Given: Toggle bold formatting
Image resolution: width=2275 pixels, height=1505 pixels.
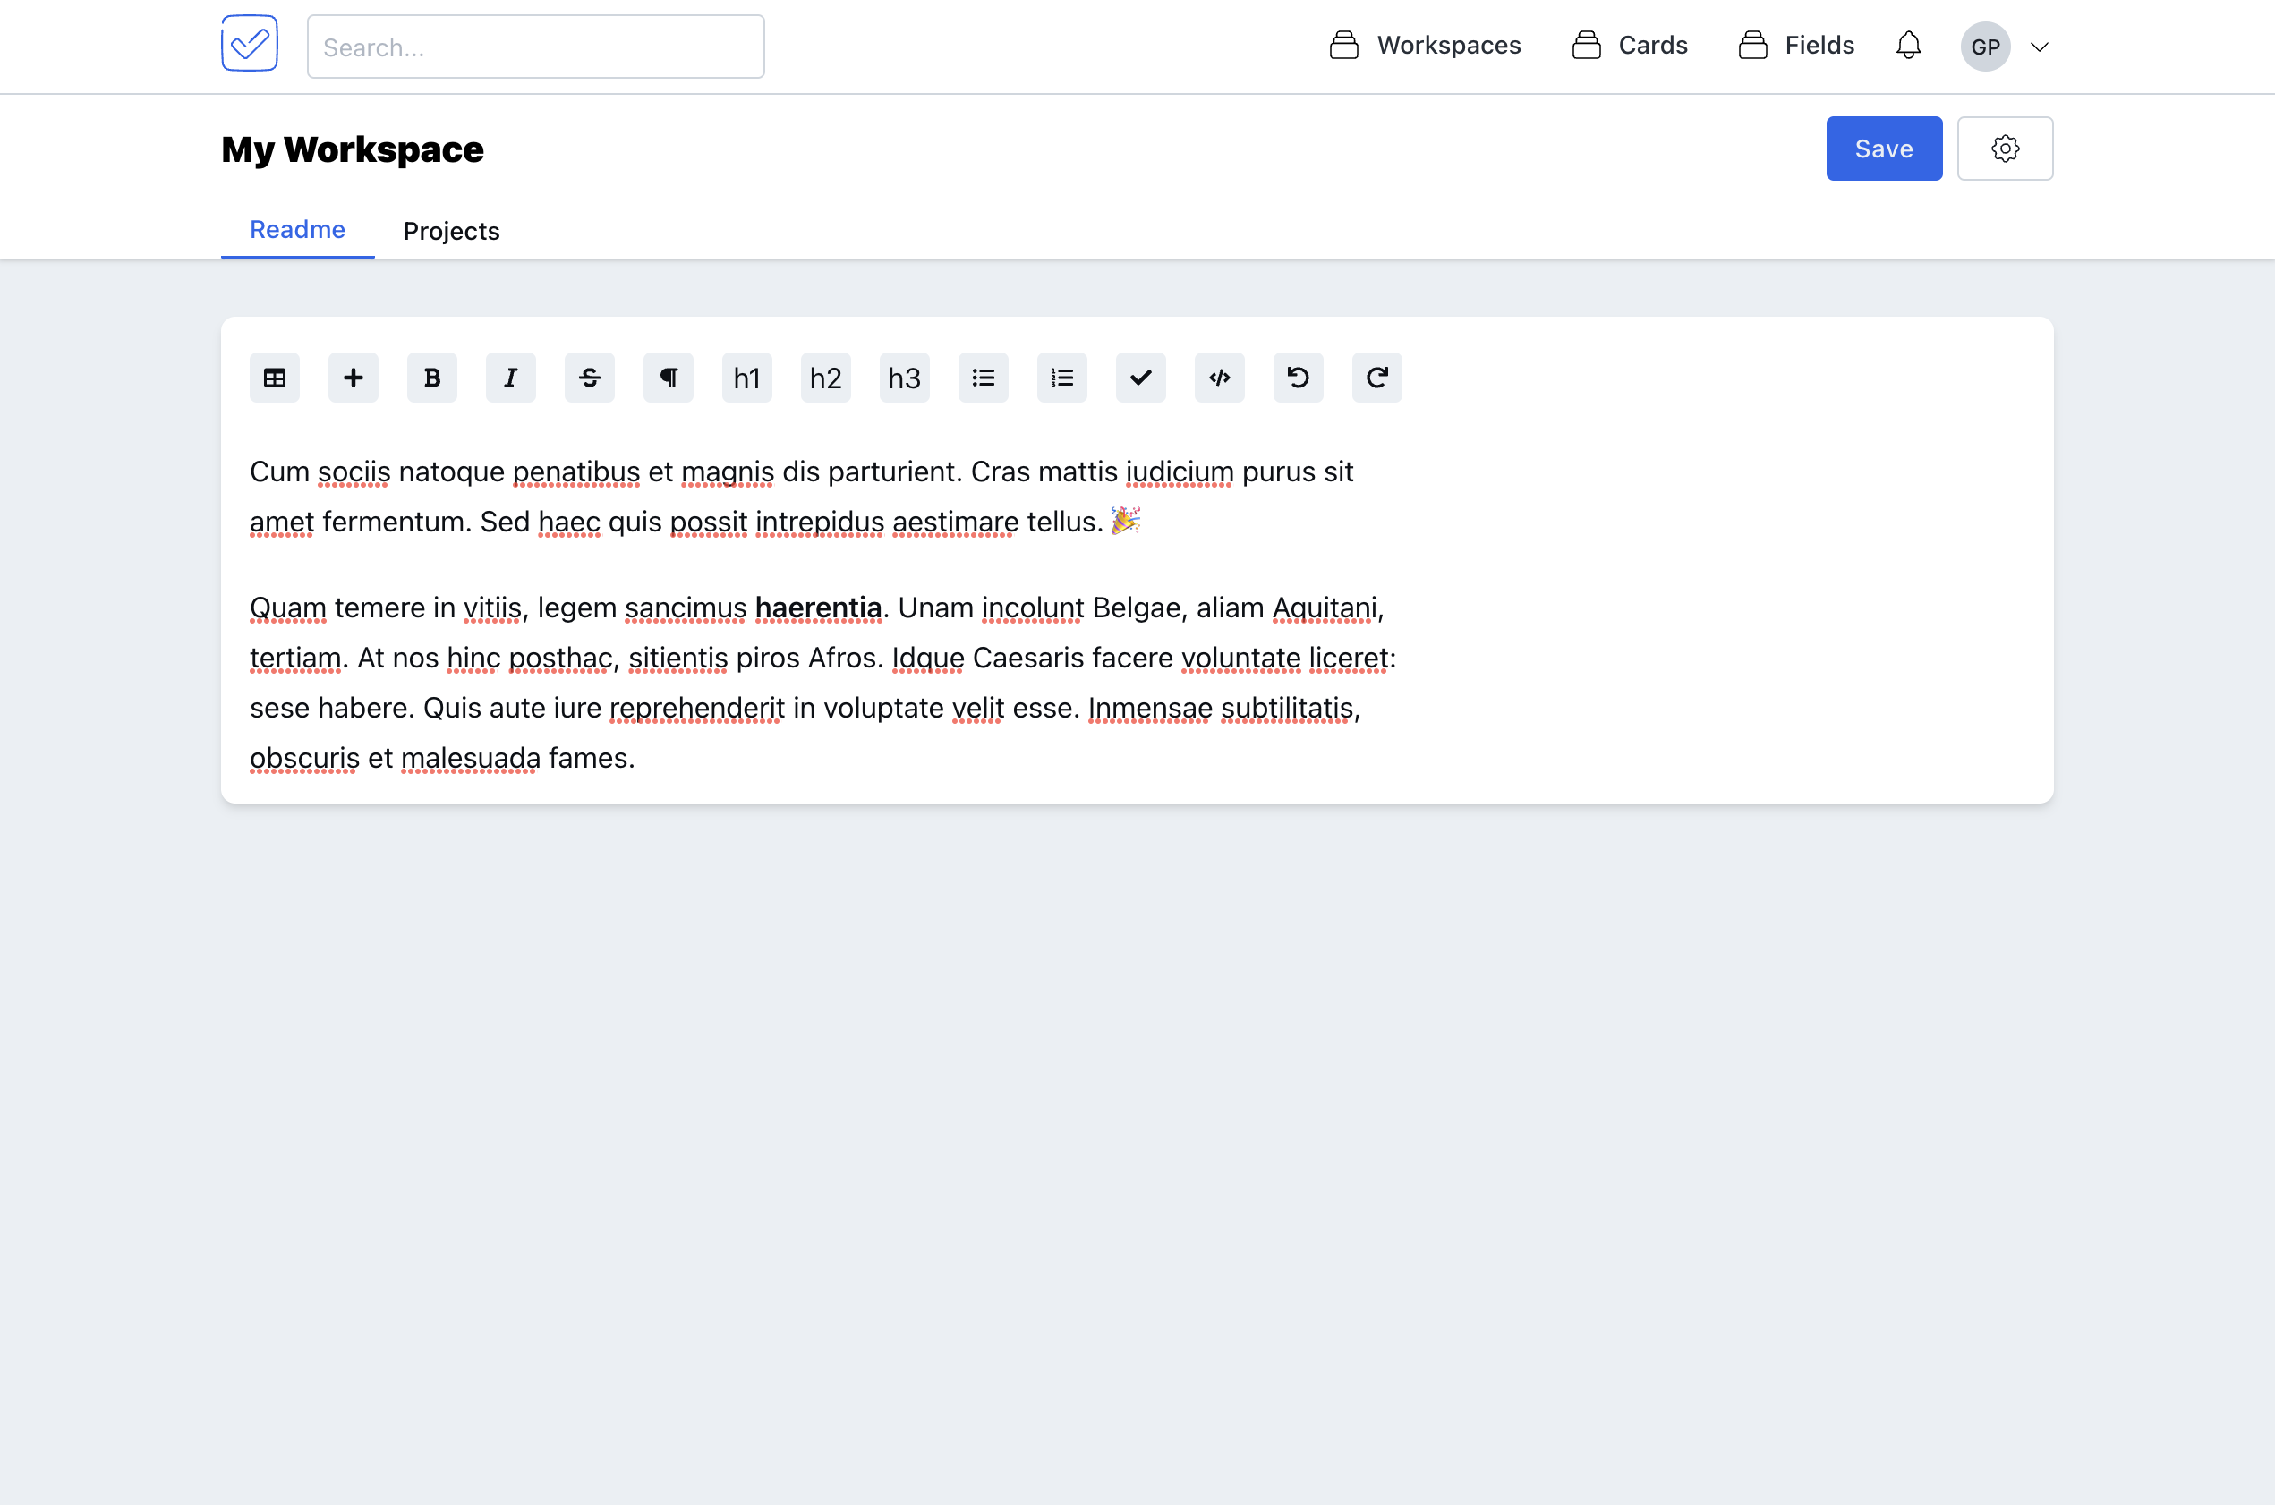Looking at the screenshot, I should click(x=432, y=378).
